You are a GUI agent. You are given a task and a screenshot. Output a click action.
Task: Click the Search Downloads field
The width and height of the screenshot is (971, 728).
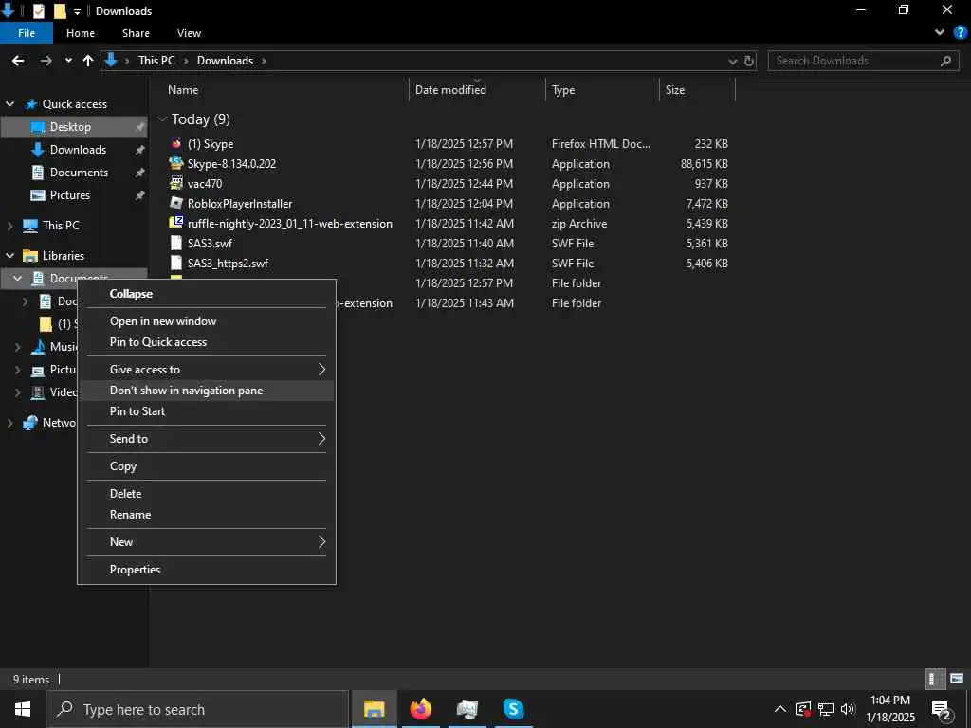pyautogui.click(x=863, y=61)
